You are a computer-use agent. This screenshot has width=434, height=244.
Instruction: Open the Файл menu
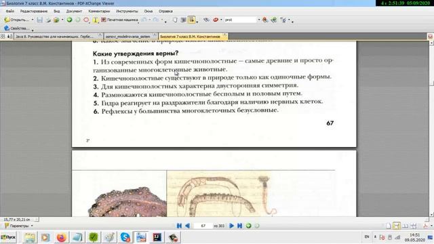(x=9, y=12)
